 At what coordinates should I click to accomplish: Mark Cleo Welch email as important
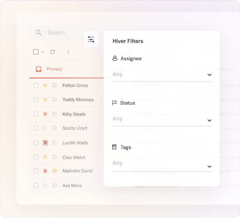pos(54,157)
